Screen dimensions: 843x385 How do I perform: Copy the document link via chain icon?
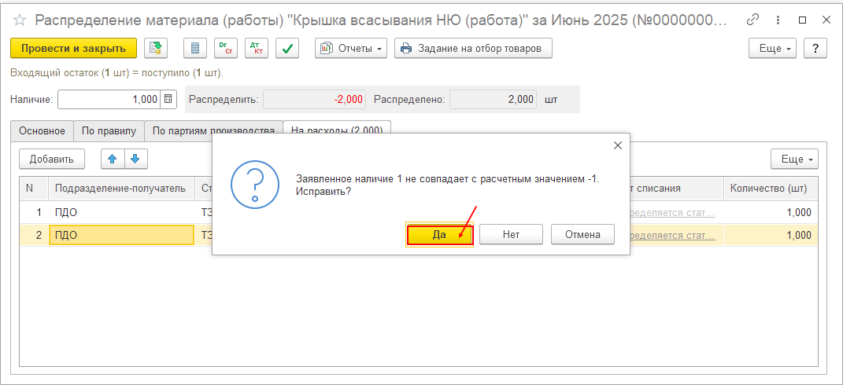pos(753,20)
